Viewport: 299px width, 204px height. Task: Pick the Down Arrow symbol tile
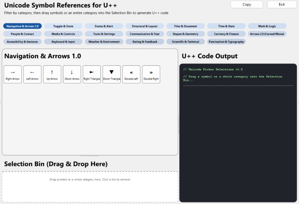(x=72, y=74)
